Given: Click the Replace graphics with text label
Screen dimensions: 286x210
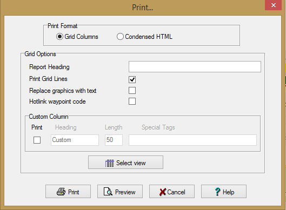Looking at the screenshot, I should tap(63, 91).
